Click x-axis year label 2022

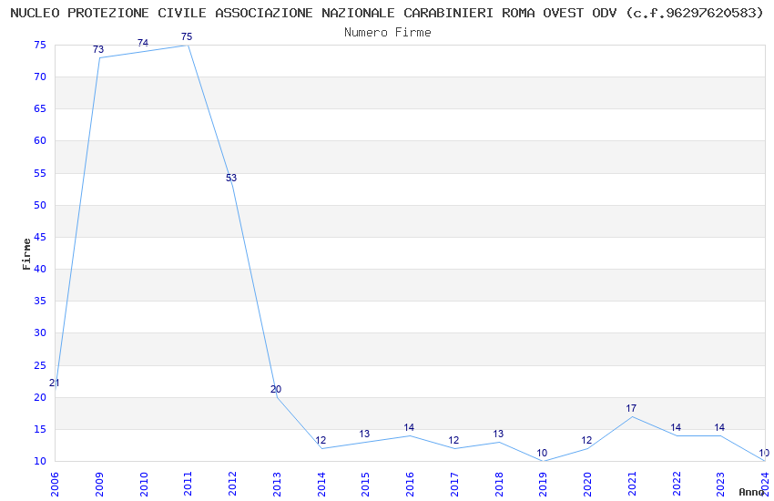677,484
